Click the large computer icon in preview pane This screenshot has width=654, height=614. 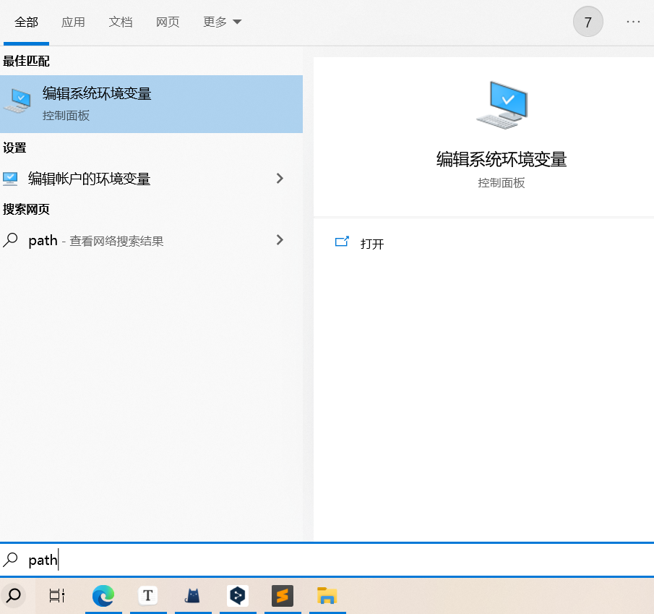(502, 105)
